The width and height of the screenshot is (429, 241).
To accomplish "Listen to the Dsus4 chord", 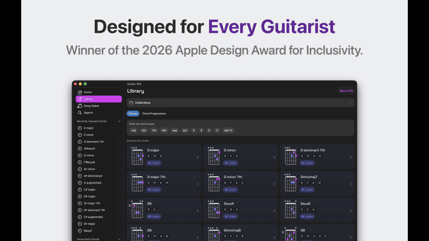I will [x=230, y=216].
